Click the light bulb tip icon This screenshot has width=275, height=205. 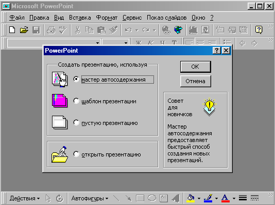(209, 107)
